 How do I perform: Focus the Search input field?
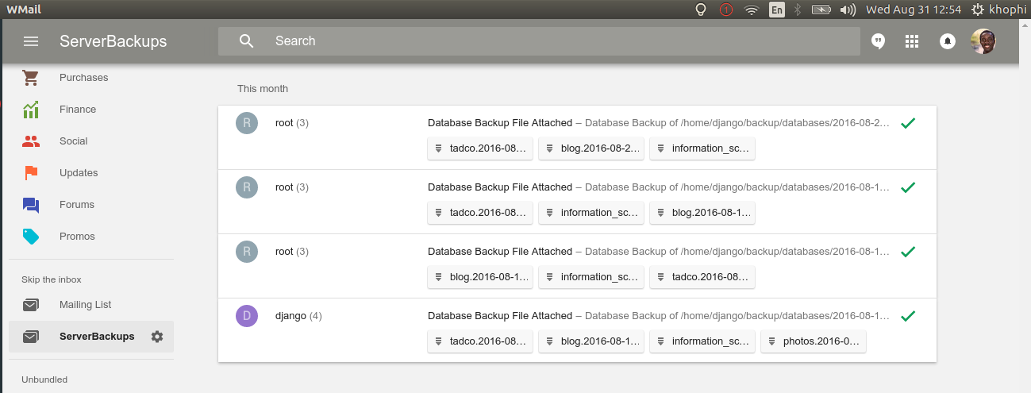tap(540, 41)
